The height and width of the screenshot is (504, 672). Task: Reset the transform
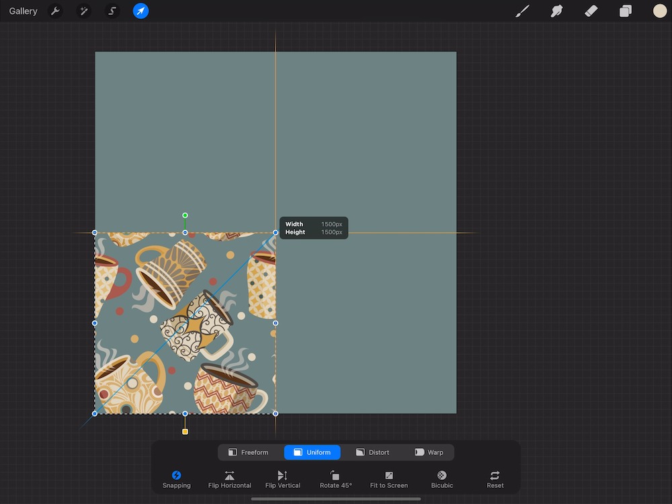[x=495, y=478]
